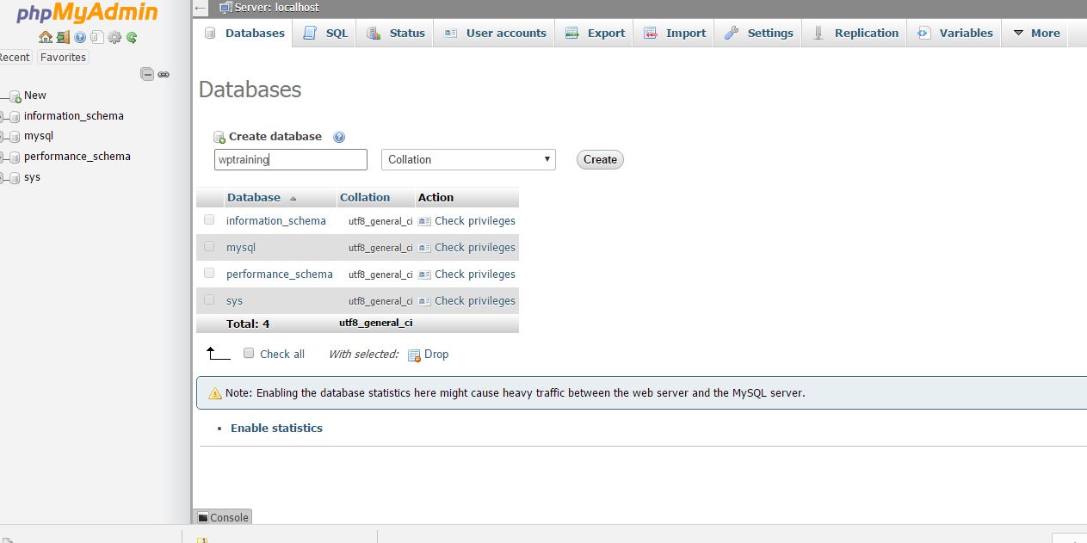Image resolution: width=1087 pixels, height=543 pixels.
Task: Open the Collation dropdown
Action: click(468, 159)
